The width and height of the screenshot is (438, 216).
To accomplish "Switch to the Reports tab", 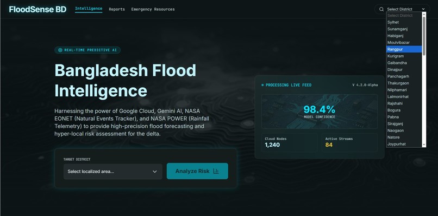I will click(x=117, y=9).
